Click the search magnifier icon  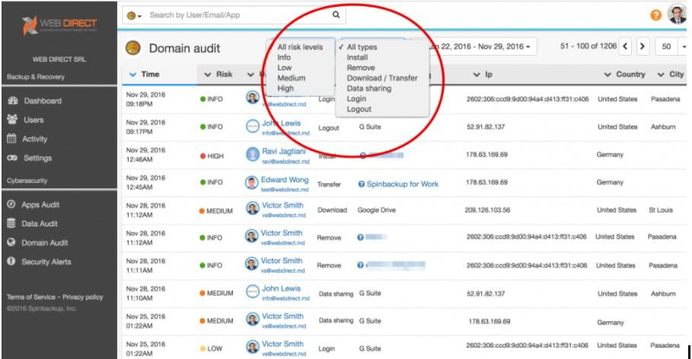[x=336, y=15]
